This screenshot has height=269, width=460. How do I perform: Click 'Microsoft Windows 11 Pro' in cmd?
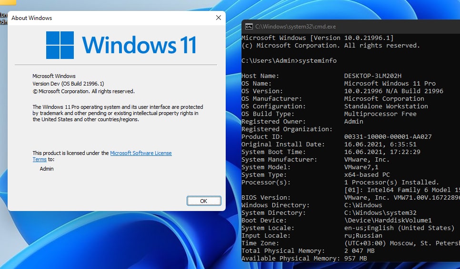click(x=390, y=84)
